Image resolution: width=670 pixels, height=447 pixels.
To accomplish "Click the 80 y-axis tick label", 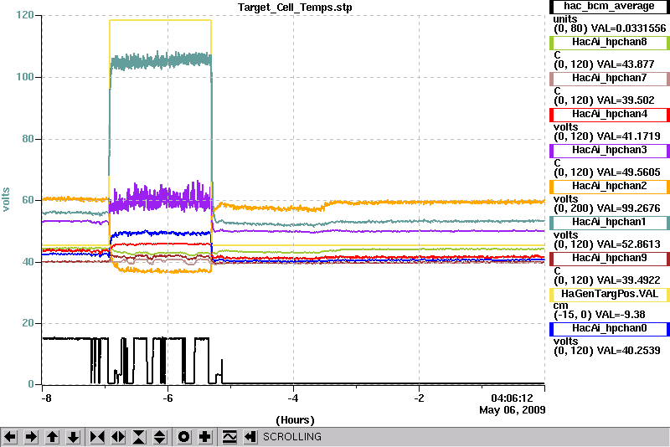I will [x=28, y=139].
